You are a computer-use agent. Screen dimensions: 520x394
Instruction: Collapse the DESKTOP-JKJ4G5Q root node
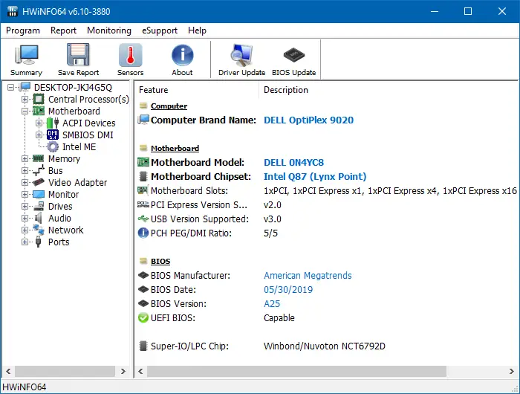pyautogui.click(x=10, y=87)
